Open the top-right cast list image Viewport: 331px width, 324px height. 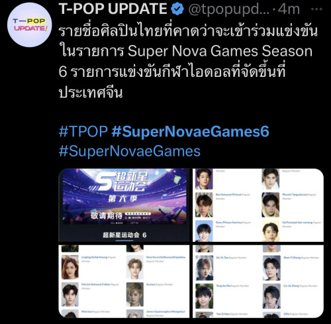[258, 205]
